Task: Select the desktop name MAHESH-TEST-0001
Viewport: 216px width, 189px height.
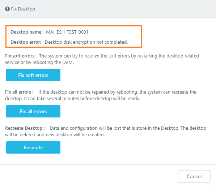Action: tap(67, 32)
